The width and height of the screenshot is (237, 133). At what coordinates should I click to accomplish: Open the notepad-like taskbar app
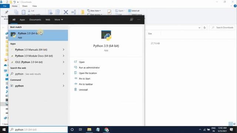(x=98, y=130)
